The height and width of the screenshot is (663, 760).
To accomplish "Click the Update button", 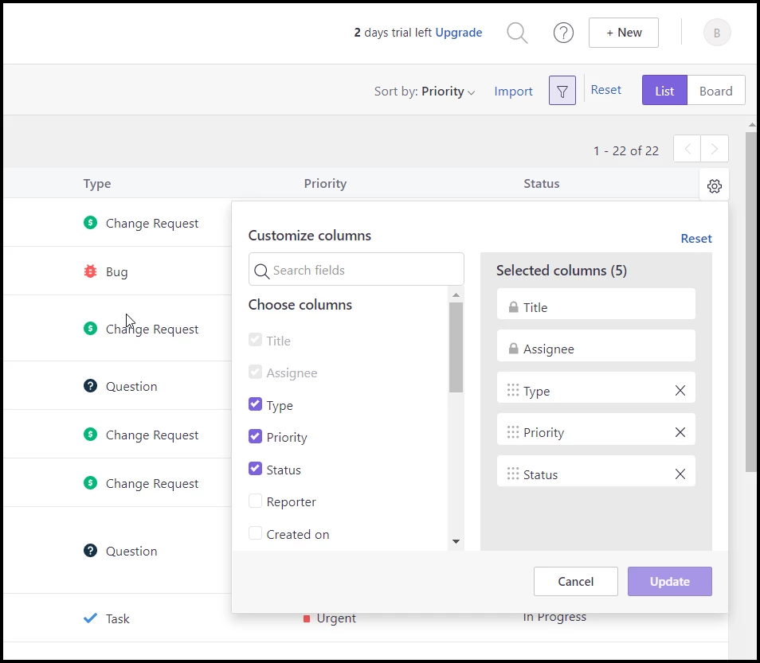I will 669,581.
